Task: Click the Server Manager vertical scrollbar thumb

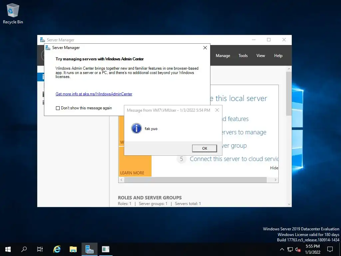Action: tap(289, 94)
